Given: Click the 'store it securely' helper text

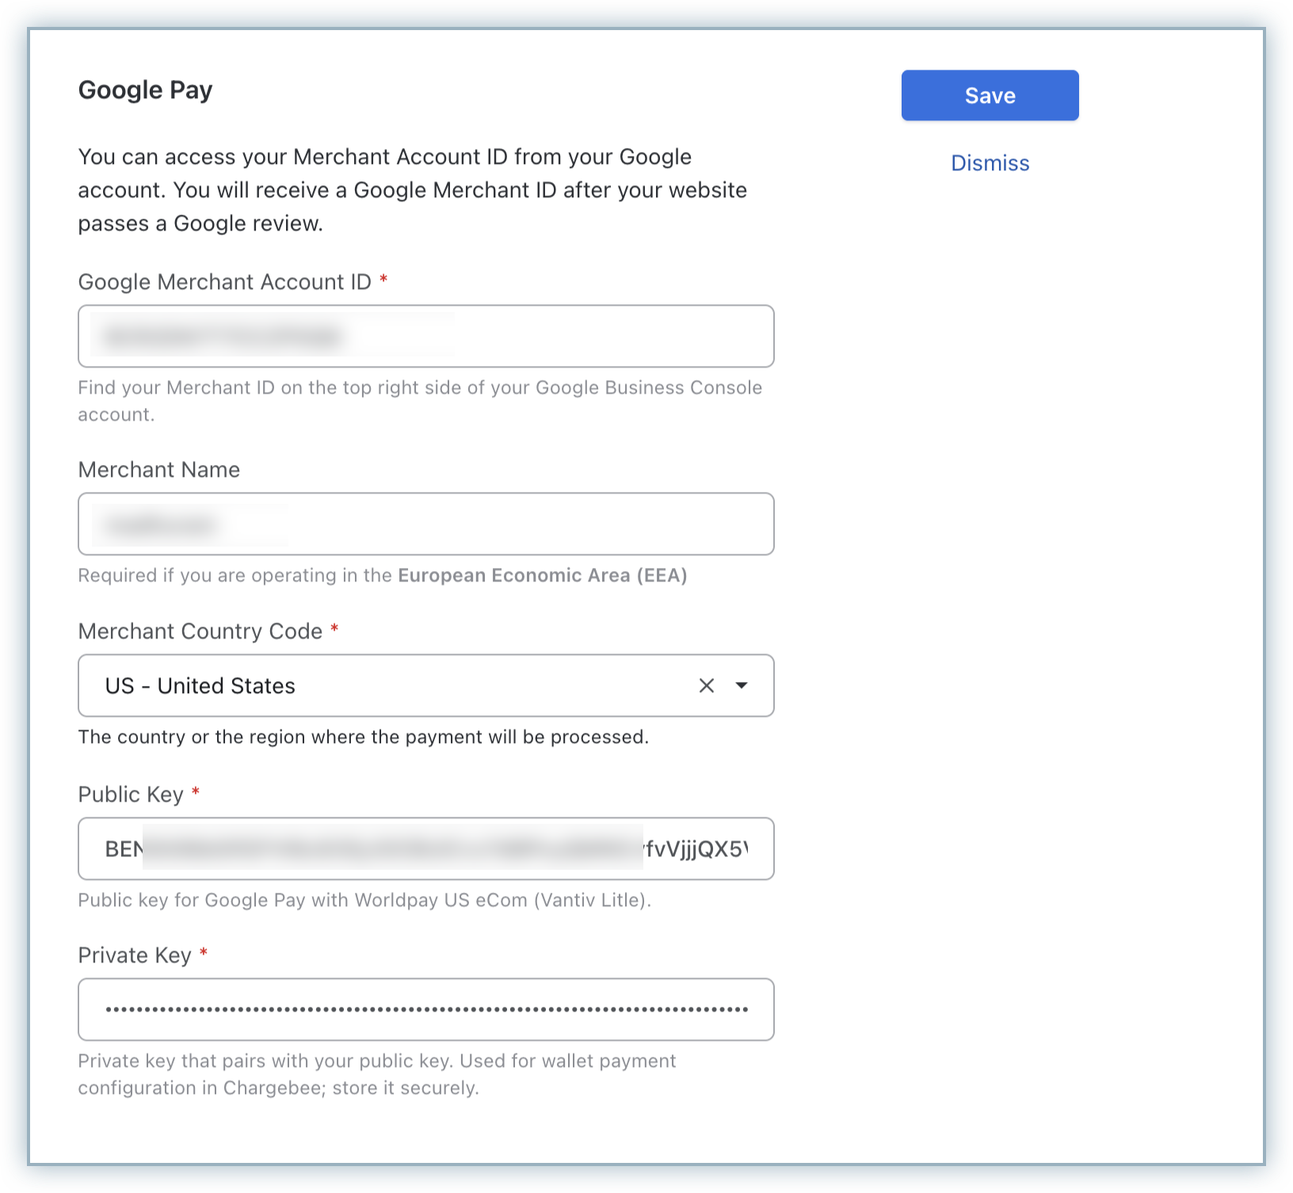Looking at the screenshot, I should (377, 1074).
